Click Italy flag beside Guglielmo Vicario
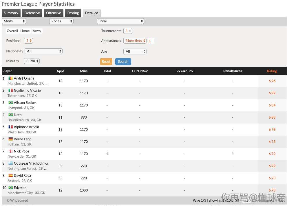This screenshot has height=206, width=289. [x=11, y=90]
